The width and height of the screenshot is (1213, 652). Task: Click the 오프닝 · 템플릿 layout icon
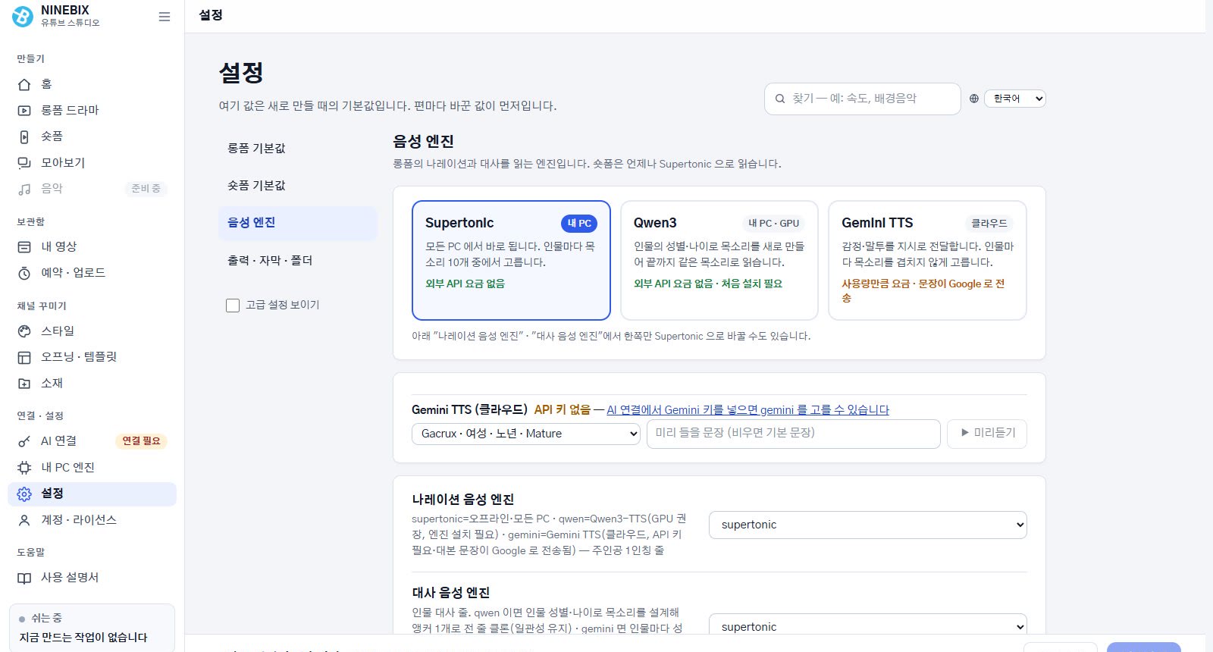pyautogui.click(x=24, y=357)
